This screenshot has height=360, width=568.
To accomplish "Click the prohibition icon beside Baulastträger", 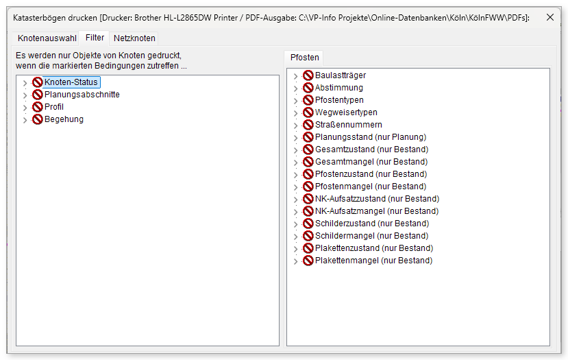I will (x=308, y=75).
